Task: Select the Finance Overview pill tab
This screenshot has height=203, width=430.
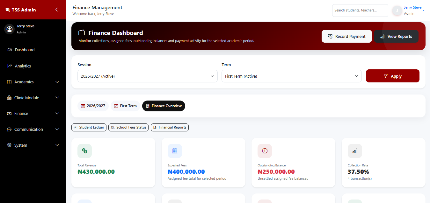Action: 164,106
